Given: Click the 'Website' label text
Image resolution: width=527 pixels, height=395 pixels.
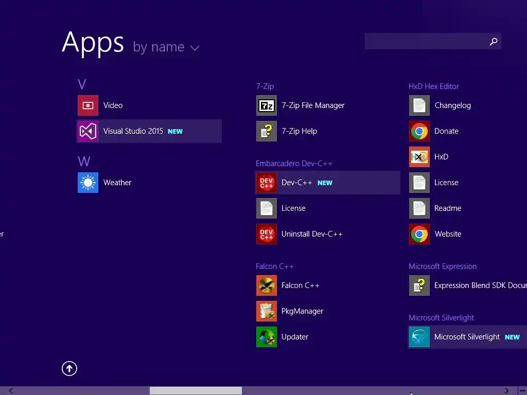Looking at the screenshot, I should [448, 234].
